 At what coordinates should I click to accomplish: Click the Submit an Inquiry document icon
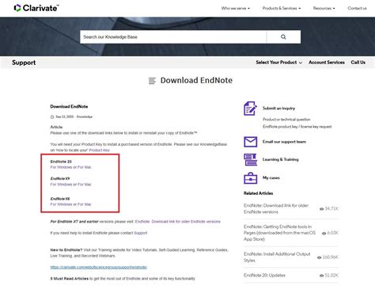pos(250,109)
